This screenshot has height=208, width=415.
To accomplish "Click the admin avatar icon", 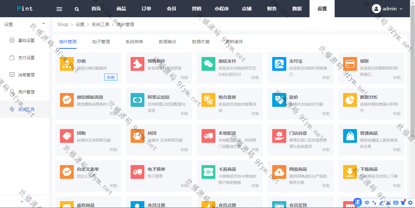I will coord(376,9).
